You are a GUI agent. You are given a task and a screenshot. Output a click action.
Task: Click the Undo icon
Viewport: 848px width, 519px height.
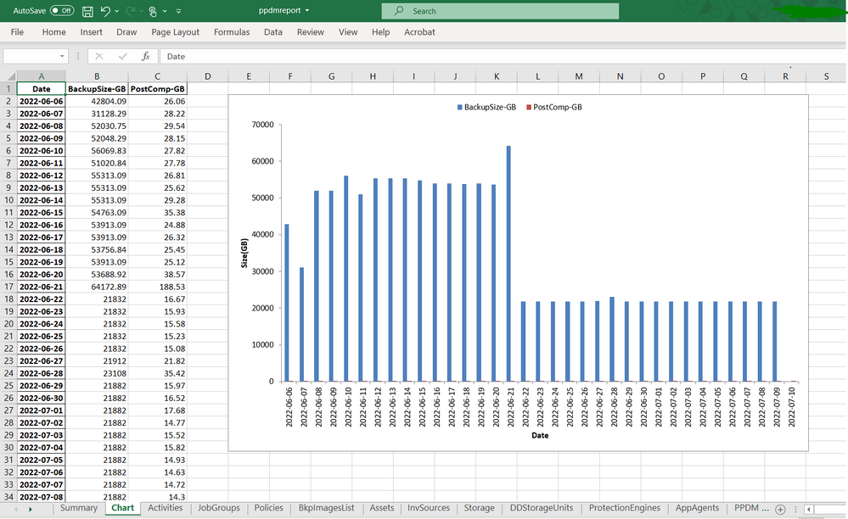point(105,11)
